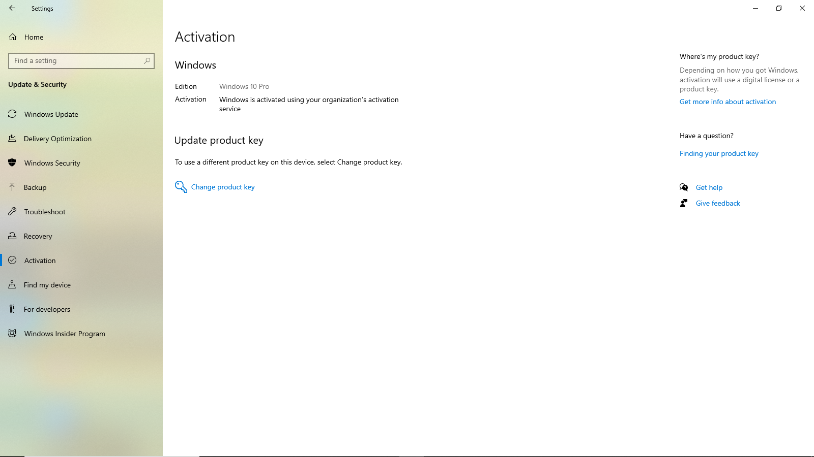Minimize the Settings window
814x457 pixels.
pos(755,8)
